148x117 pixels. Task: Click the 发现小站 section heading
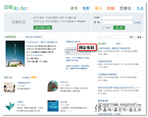point(8,78)
